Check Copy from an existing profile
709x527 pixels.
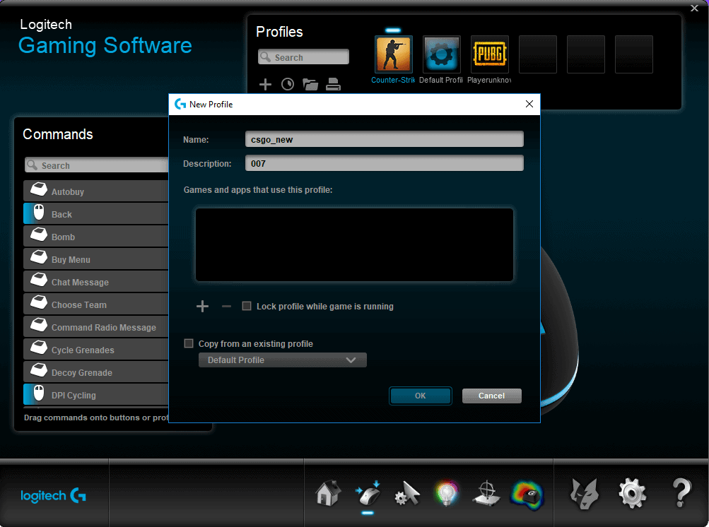pyautogui.click(x=189, y=343)
